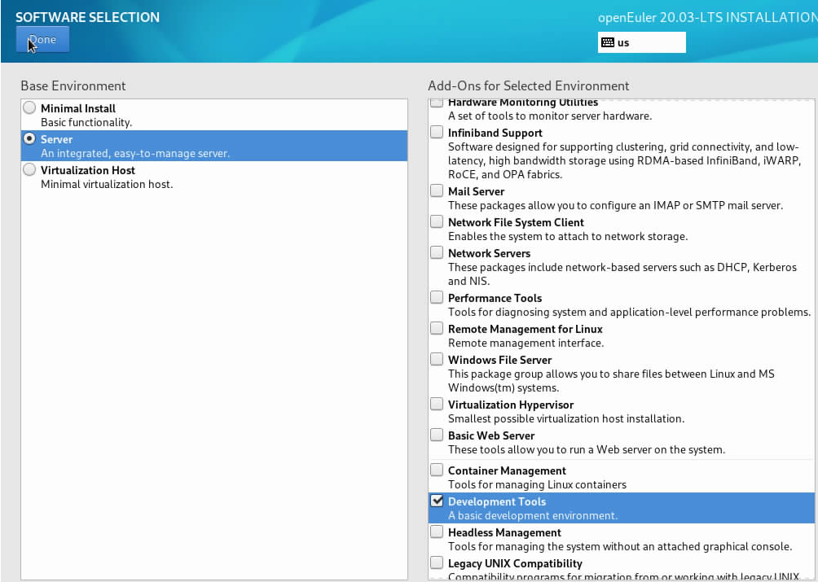This screenshot has width=818, height=582.
Task: Toggle the Performance Tools checkbox
Action: [x=437, y=297]
